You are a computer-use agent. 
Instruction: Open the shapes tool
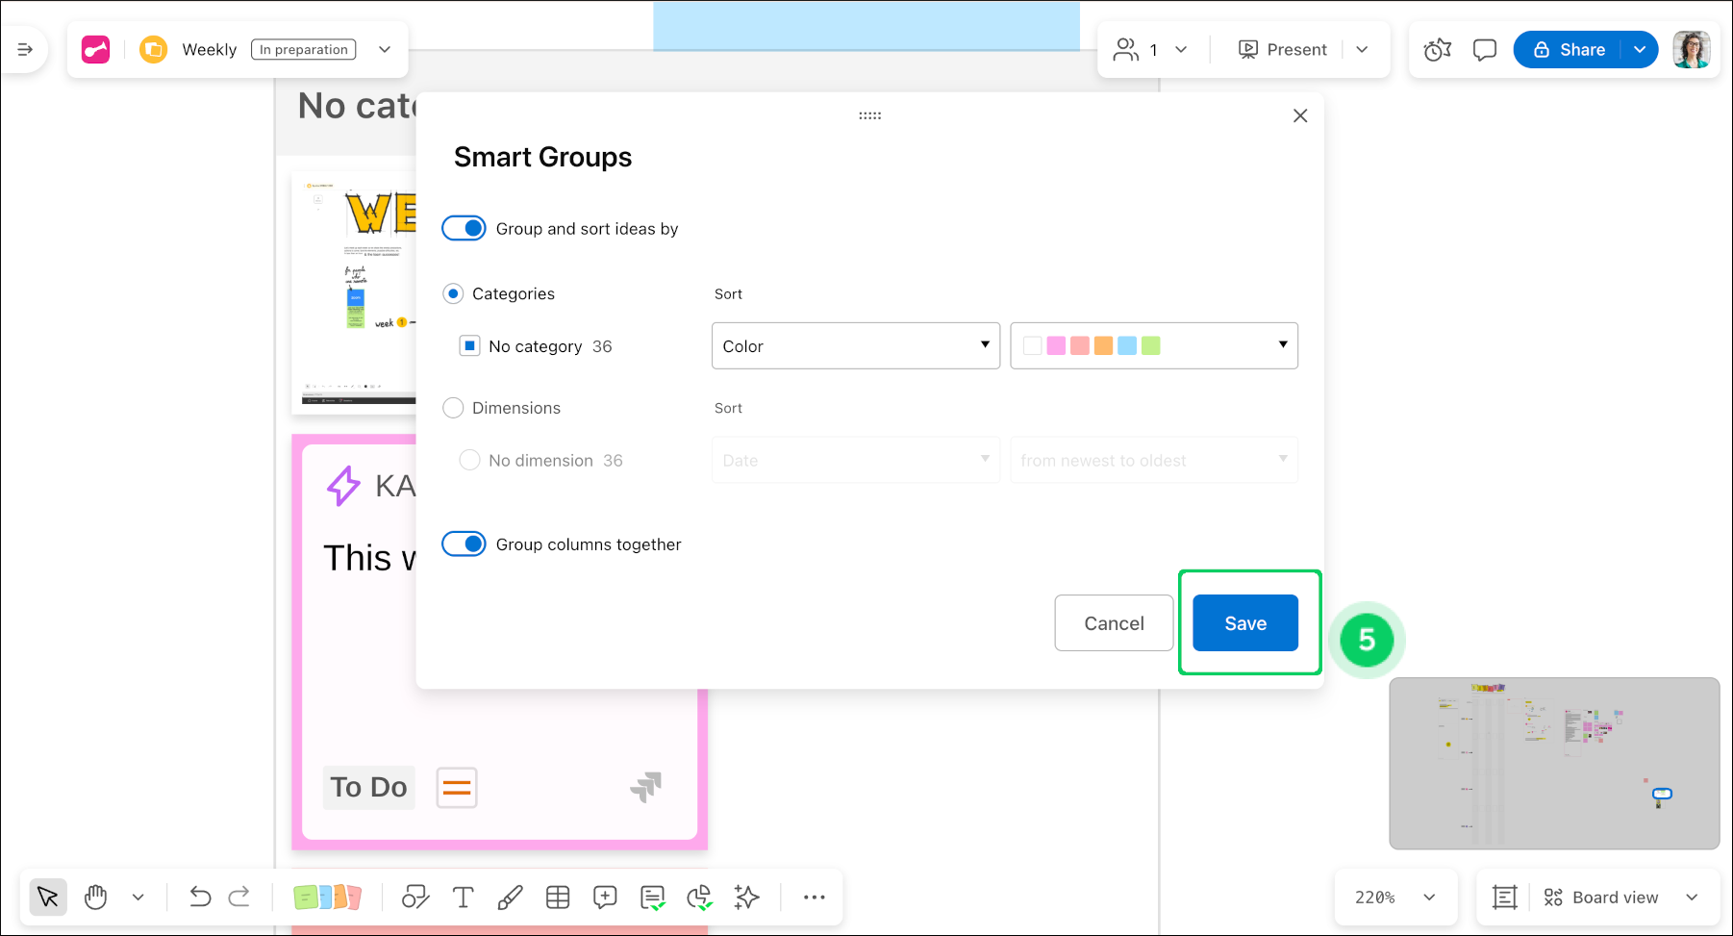click(x=414, y=898)
